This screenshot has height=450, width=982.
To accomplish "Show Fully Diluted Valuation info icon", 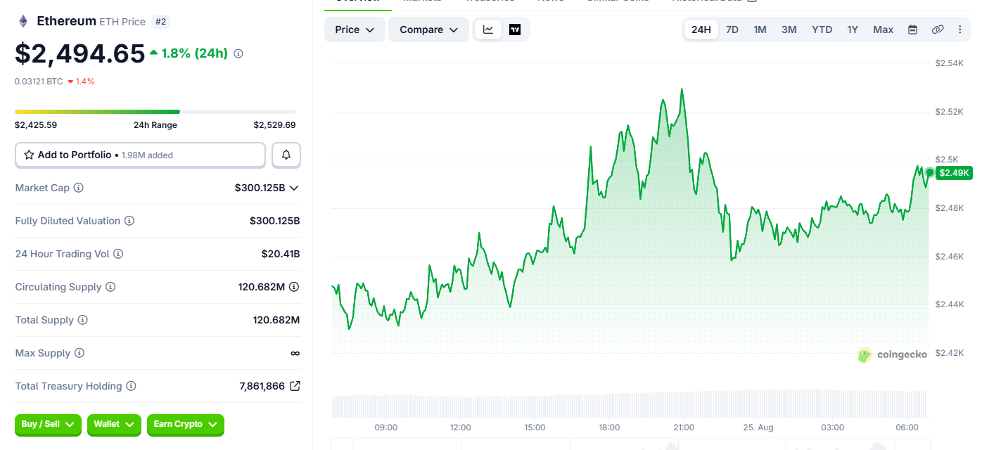I will (129, 221).
